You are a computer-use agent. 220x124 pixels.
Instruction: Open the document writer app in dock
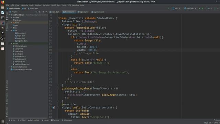tap(3, 12)
